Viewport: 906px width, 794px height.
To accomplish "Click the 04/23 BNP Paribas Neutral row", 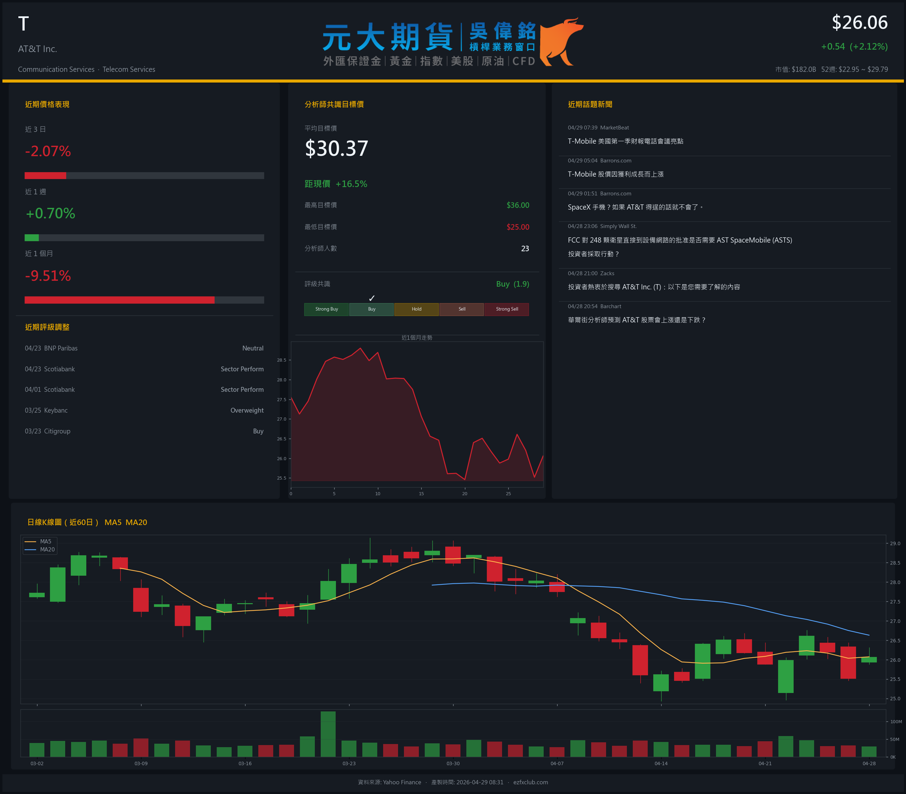I will [x=144, y=348].
